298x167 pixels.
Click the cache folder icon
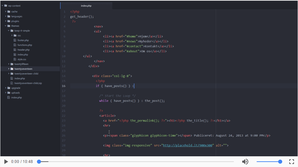(x=9, y=12)
